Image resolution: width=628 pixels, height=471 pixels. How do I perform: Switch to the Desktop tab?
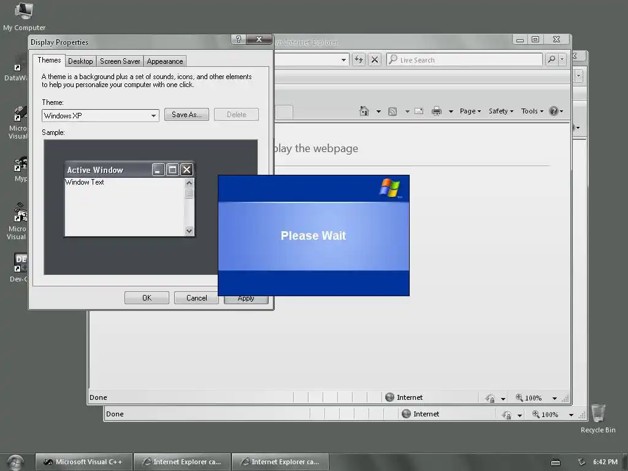(80, 61)
